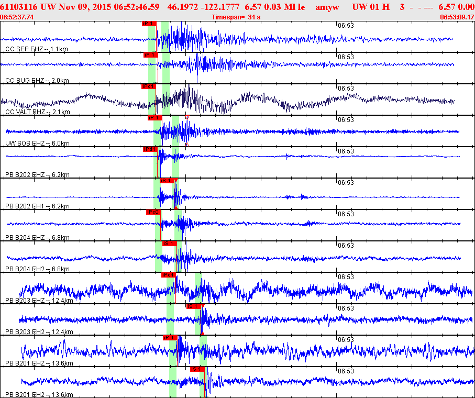Screen dimensions: 475x398
Task: Click the iS 1 pick flag on PB B202 EH1
Action: [x=167, y=181]
